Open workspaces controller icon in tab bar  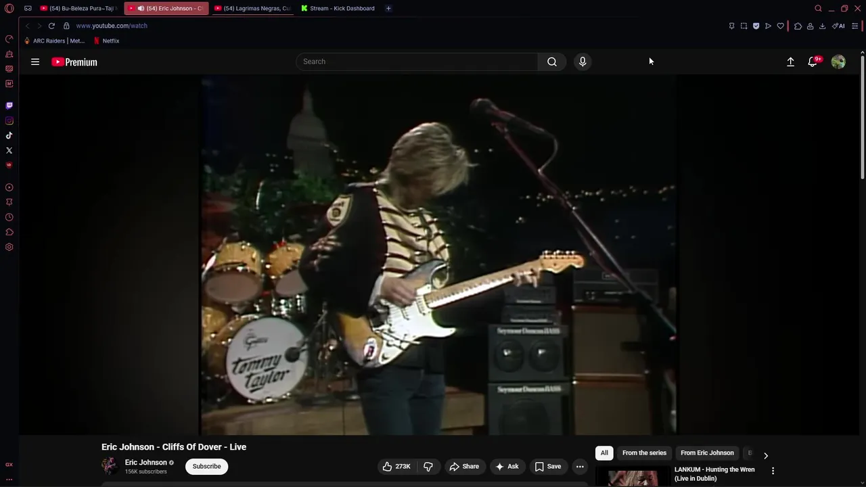(x=28, y=8)
